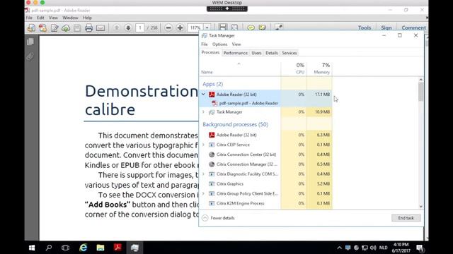This screenshot has width=453, height=254.
Task: Open Adobe Reader Edit menu
Action: (x=40, y=18)
